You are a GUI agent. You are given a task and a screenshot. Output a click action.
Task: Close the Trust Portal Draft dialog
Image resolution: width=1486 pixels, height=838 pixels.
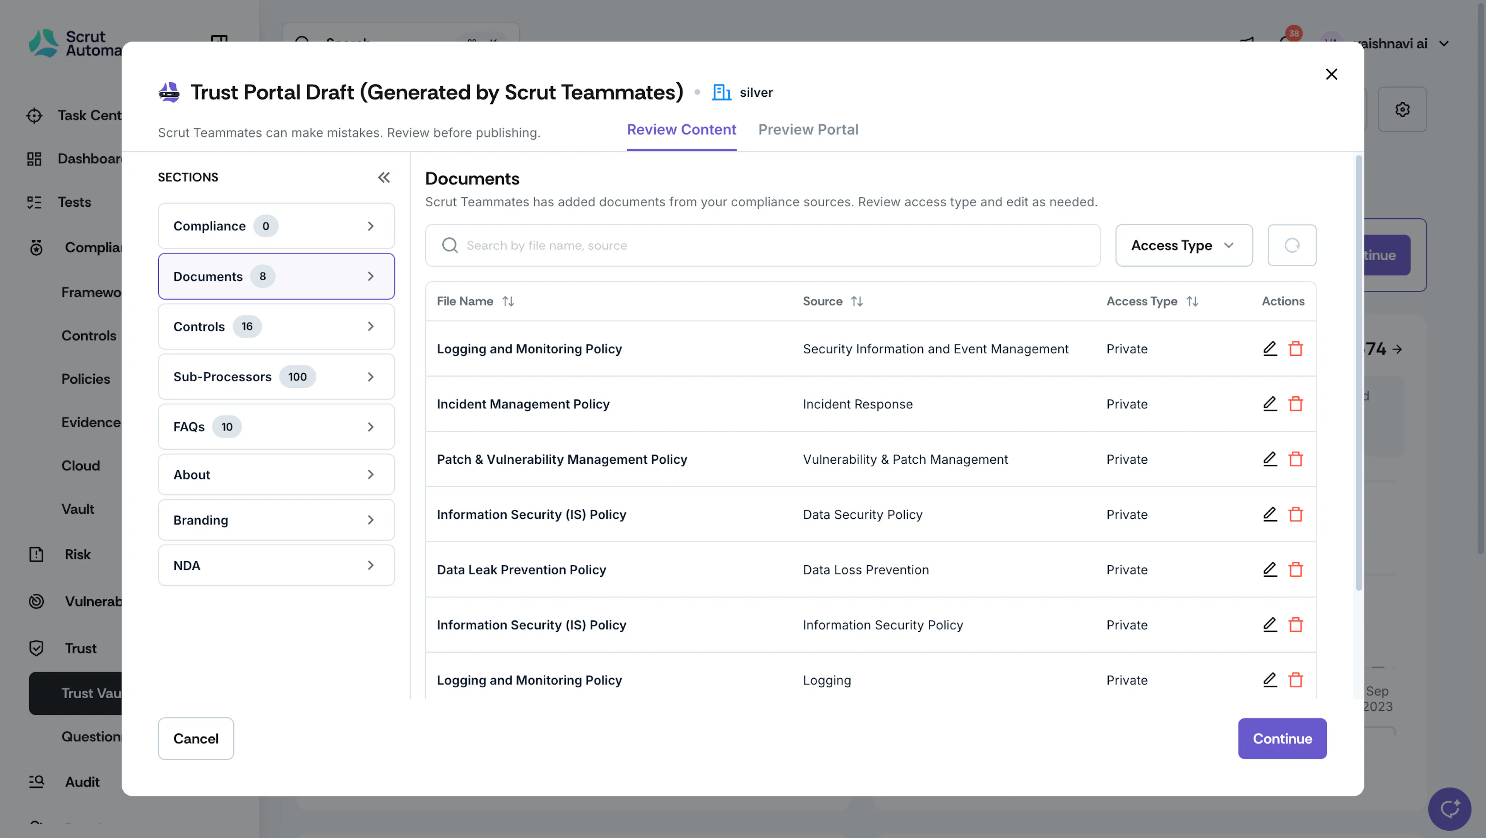(x=1331, y=74)
